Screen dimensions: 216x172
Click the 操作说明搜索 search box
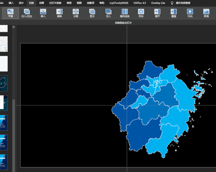[183, 3]
